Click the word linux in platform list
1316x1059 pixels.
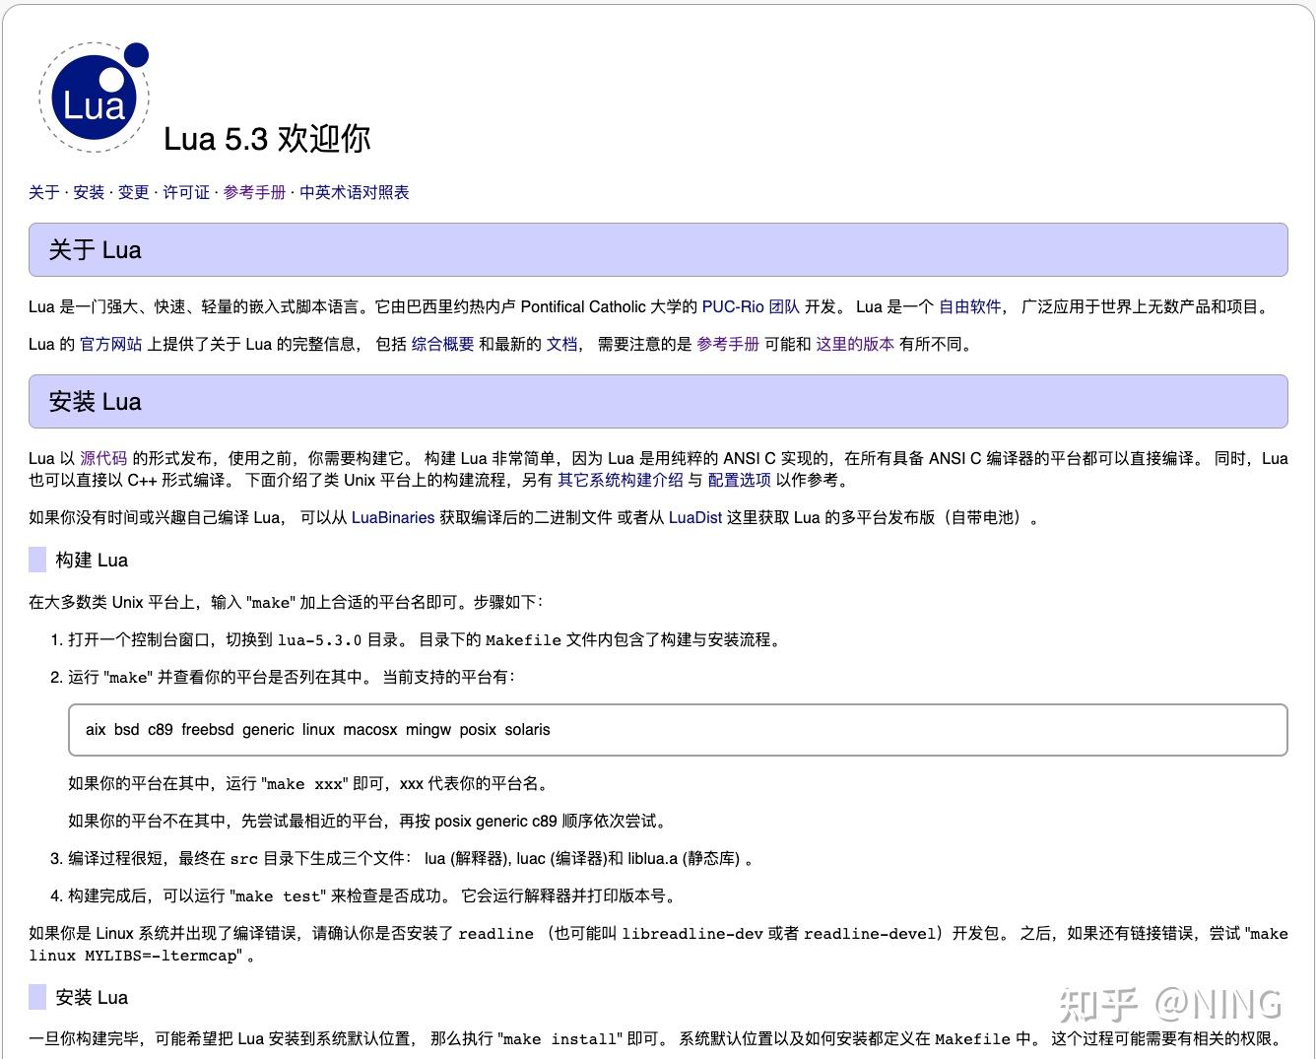[319, 730]
